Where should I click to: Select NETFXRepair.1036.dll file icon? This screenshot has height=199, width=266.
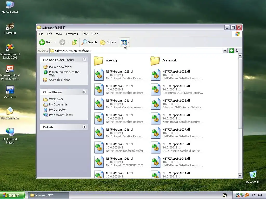(99, 133)
